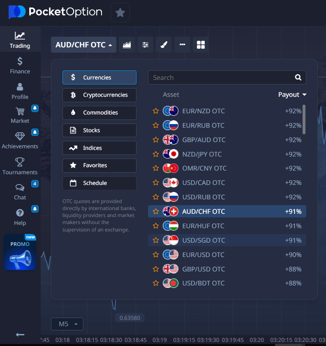Open the Profile section in sidebar
The image size is (326, 346).
pos(20,91)
